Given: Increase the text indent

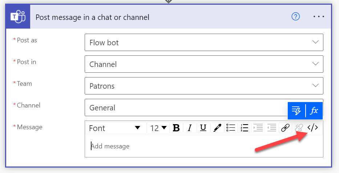Looking at the screenshot, I should coord(258,128).
